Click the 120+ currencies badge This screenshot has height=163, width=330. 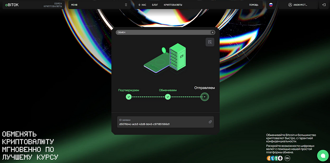click(x=287, y=158)
